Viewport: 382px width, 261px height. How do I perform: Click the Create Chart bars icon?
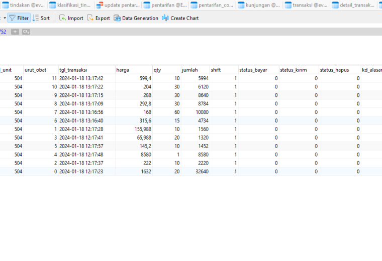[165, 18]
